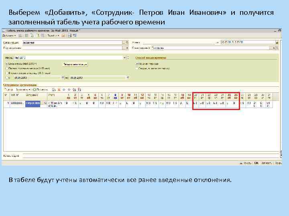
Task: Click the list form icon in the top toolbar
Action: click(x=69, y=36)
